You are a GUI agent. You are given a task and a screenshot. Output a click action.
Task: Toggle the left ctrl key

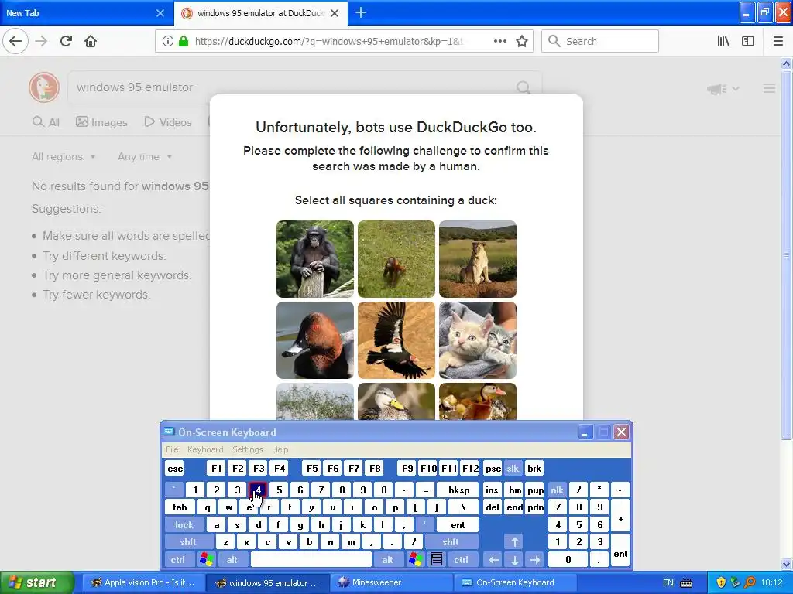coord(177,560)
